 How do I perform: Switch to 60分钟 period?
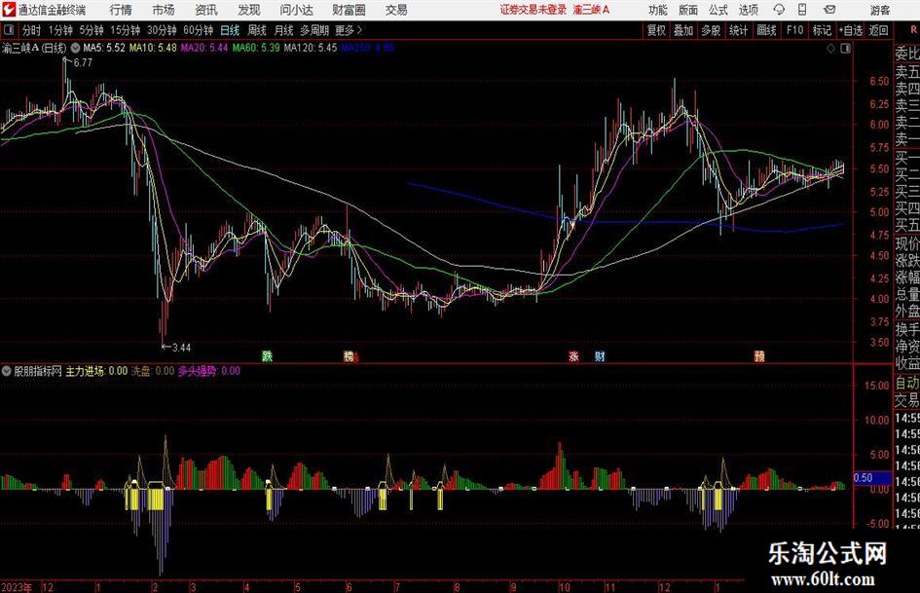tap(199, 30)
